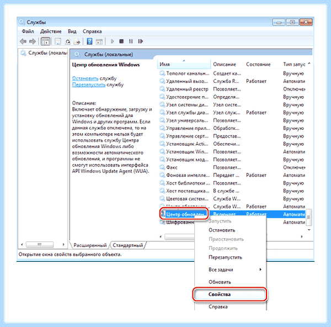Select the Удаленный вызо… service row

point(232,81)
